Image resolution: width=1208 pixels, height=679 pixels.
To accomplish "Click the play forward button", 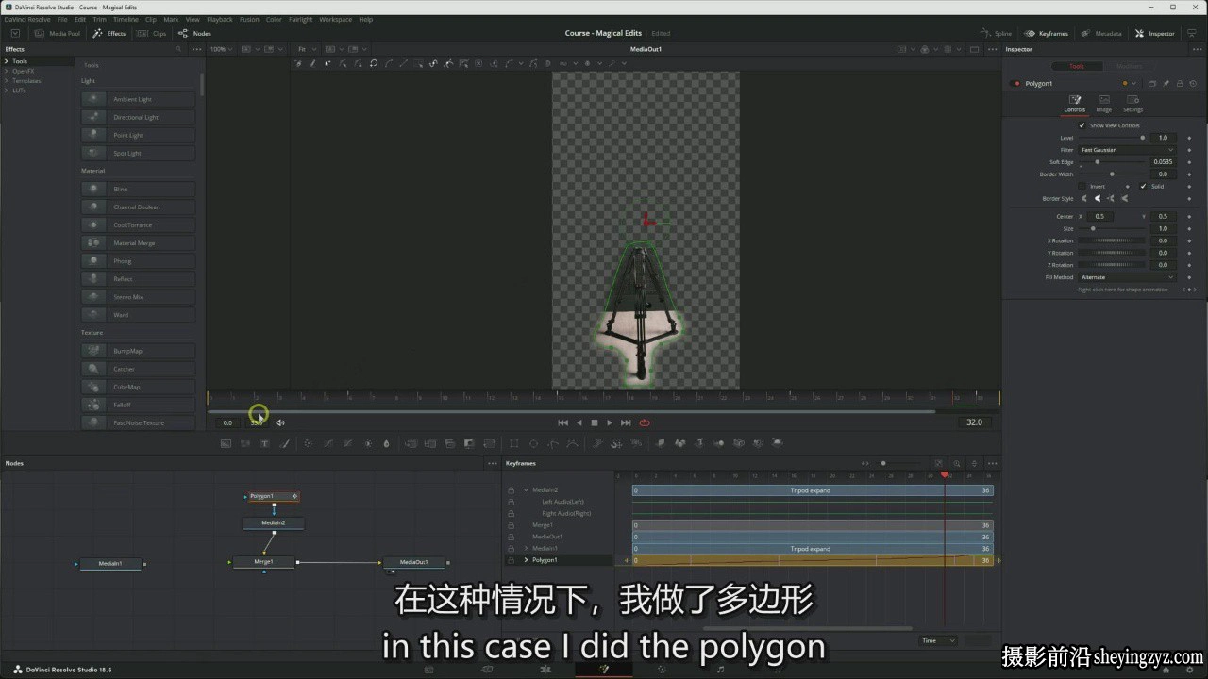I will click(x=610, y=422).
